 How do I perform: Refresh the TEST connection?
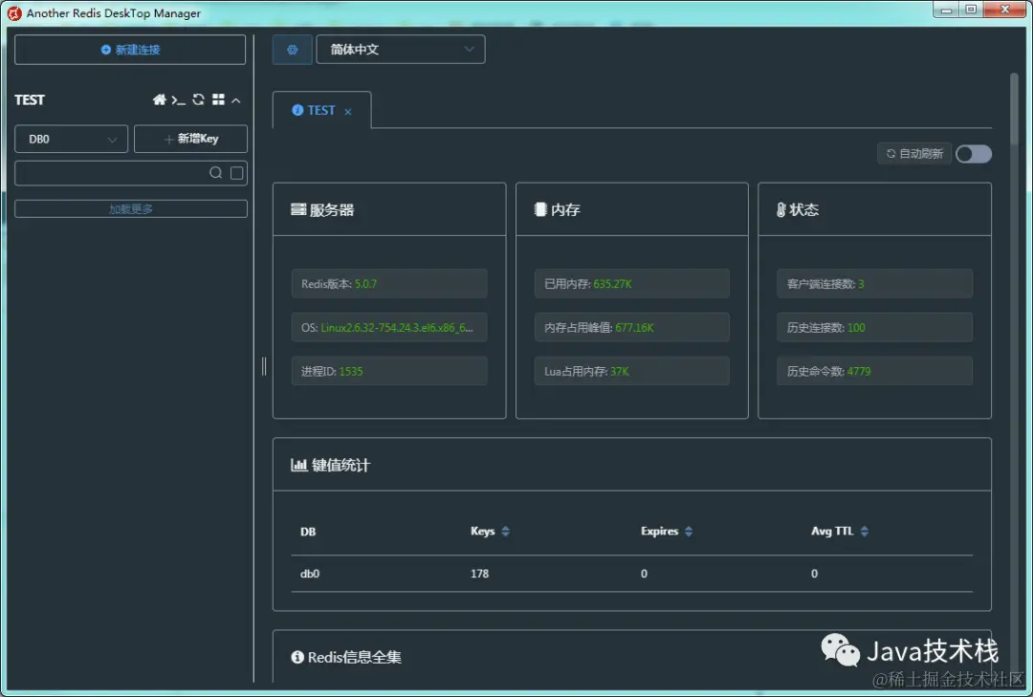tap(198, 99)
